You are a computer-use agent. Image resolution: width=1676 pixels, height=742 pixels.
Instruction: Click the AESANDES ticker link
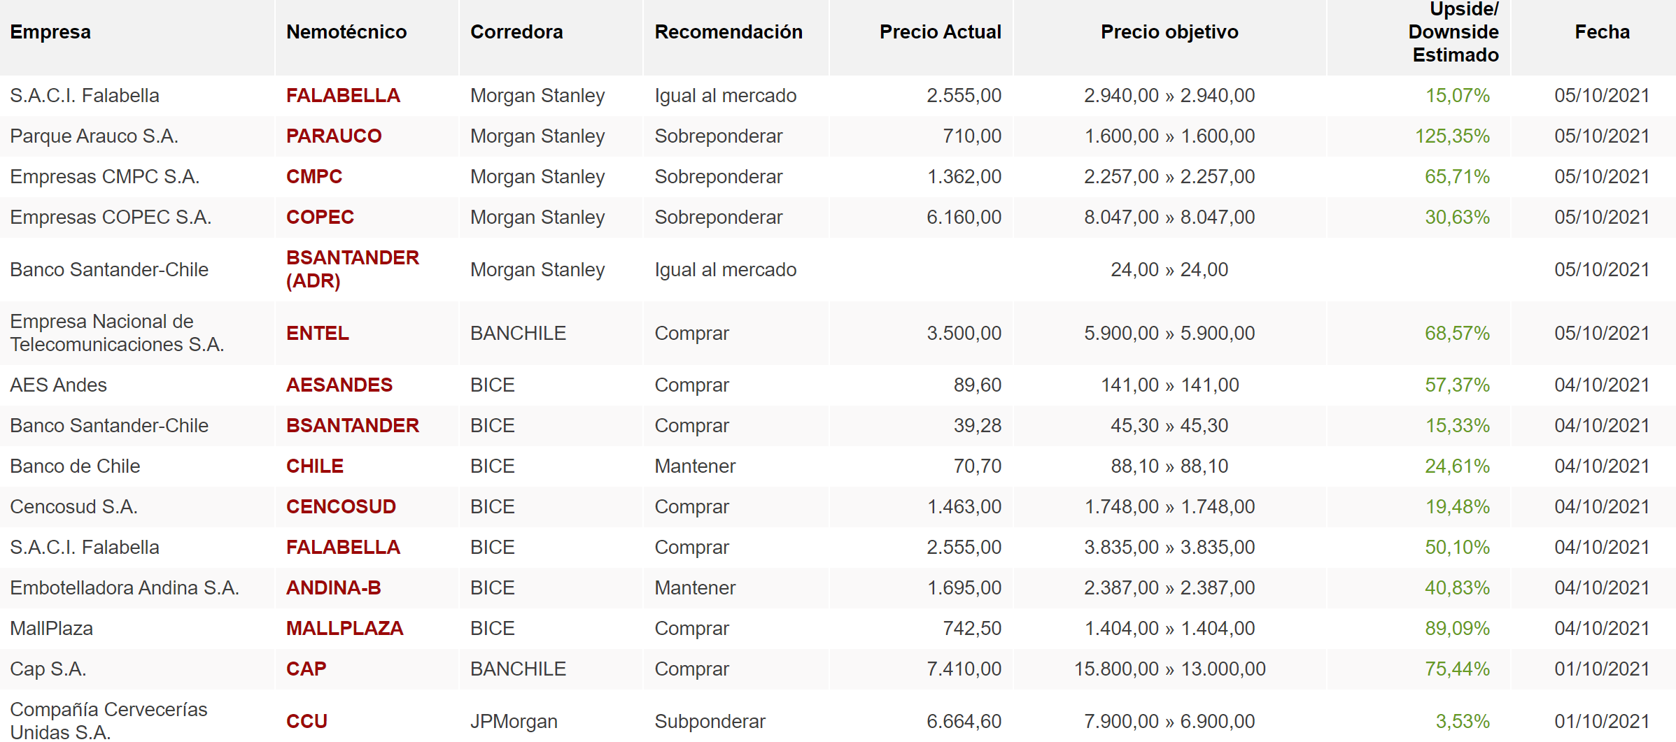pyautogui.click(x=339, y=385)
